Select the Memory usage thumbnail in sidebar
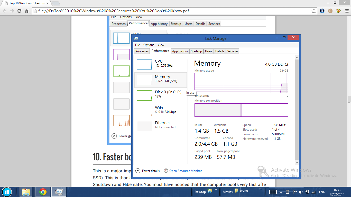351x197 pixels. (x=145, y=80)
